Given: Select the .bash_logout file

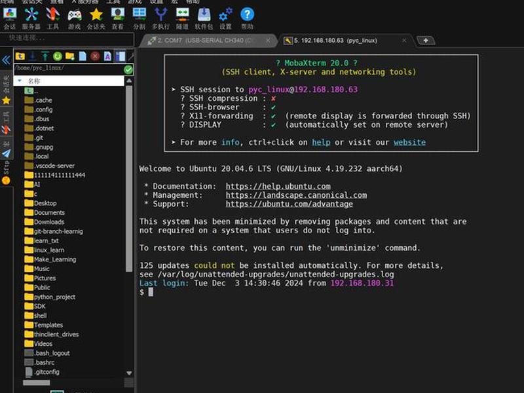Looking at the screenshot, I should (x=47, y=352).
